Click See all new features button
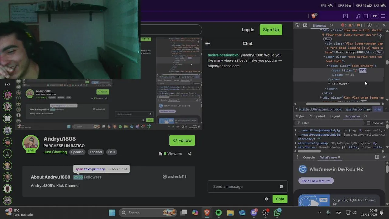This screenshot has width=389, height=219. (316, 181)
